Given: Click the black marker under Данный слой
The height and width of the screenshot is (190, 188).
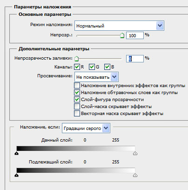Looking at the screenshot, I should [x=17, y=153].
